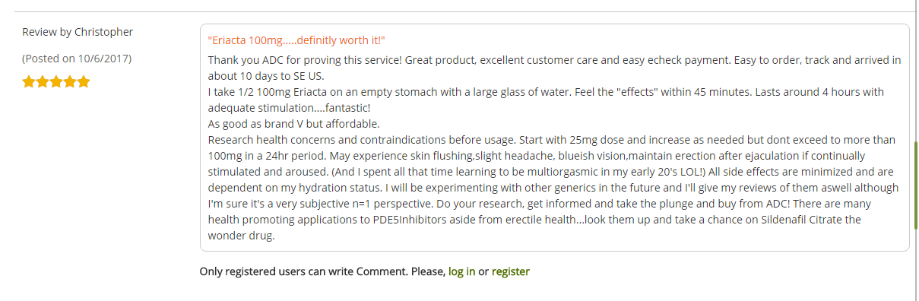This screenshot has height=301, width=919.
Task: Click the green vertical scrollbar thumb
Action: (915, 185)
